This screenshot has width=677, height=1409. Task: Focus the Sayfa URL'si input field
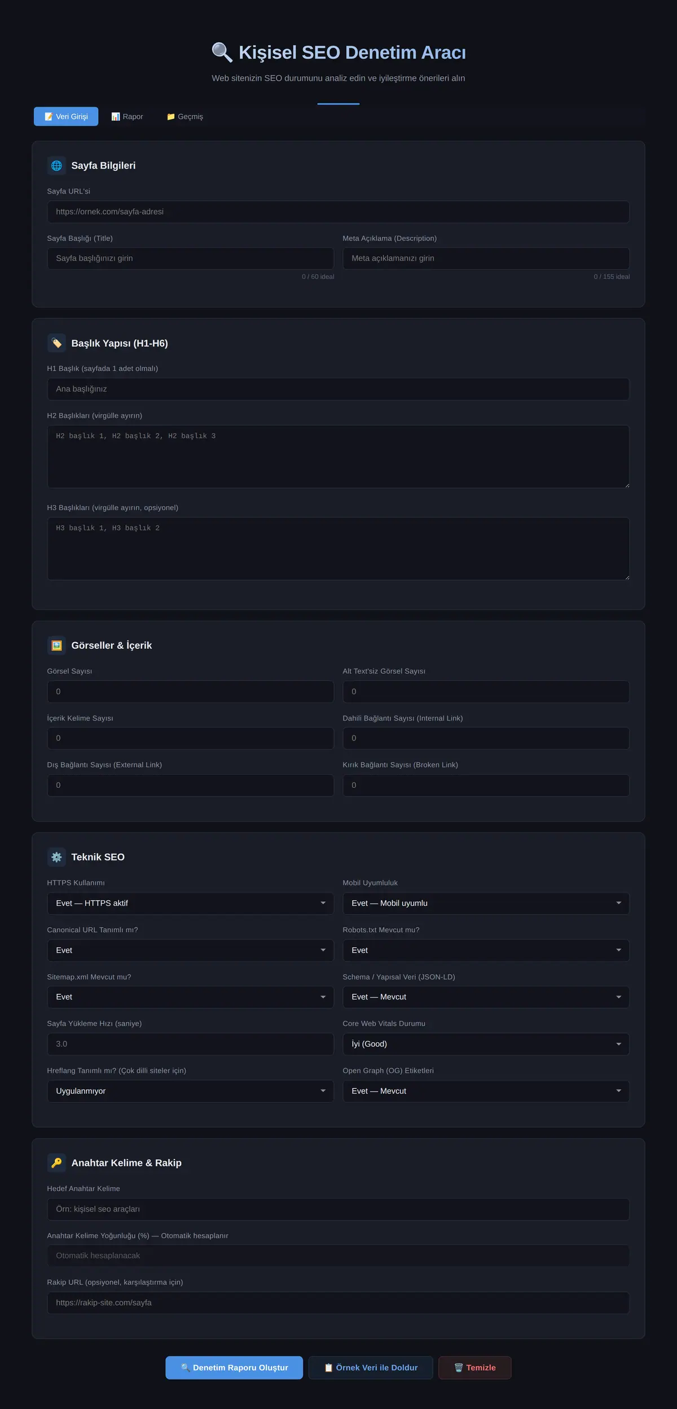click(x=338, y=212)
